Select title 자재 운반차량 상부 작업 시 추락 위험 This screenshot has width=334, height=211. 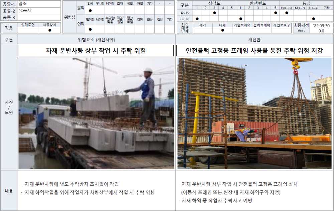(96, 51)
